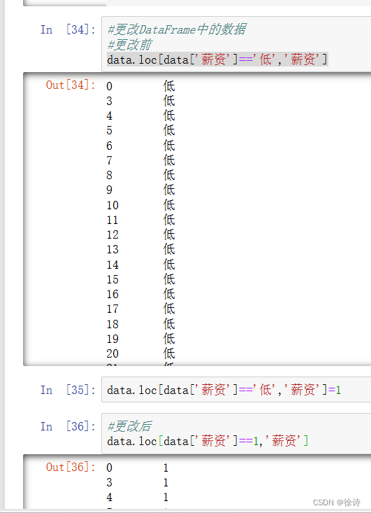Viewport: 371px width, 513px height.
Task: Click index 19 in Out[34] output
Action: coord(112,339)
